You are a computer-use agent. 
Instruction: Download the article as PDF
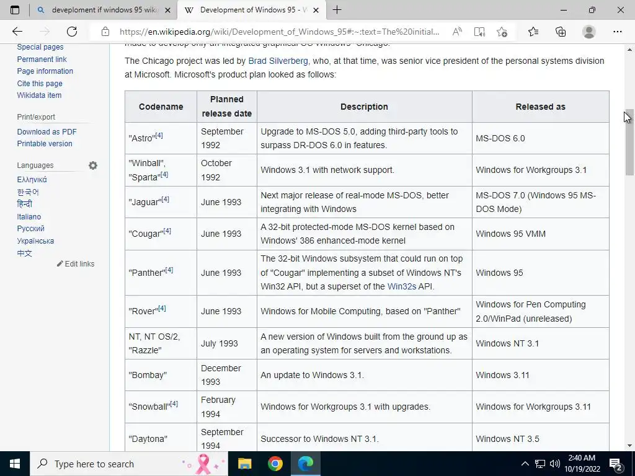point(47,131)
